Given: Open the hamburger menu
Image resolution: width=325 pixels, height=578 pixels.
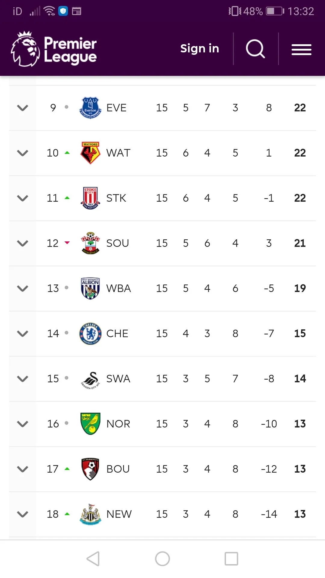Looking at the screenshot, I should pyautogui.click(x=301, y=50).
